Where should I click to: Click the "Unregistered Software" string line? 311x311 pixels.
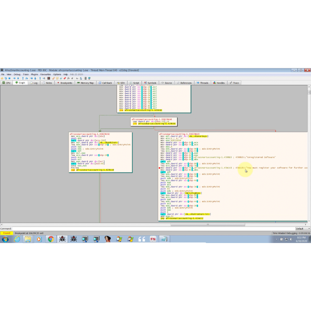(218, 157)
